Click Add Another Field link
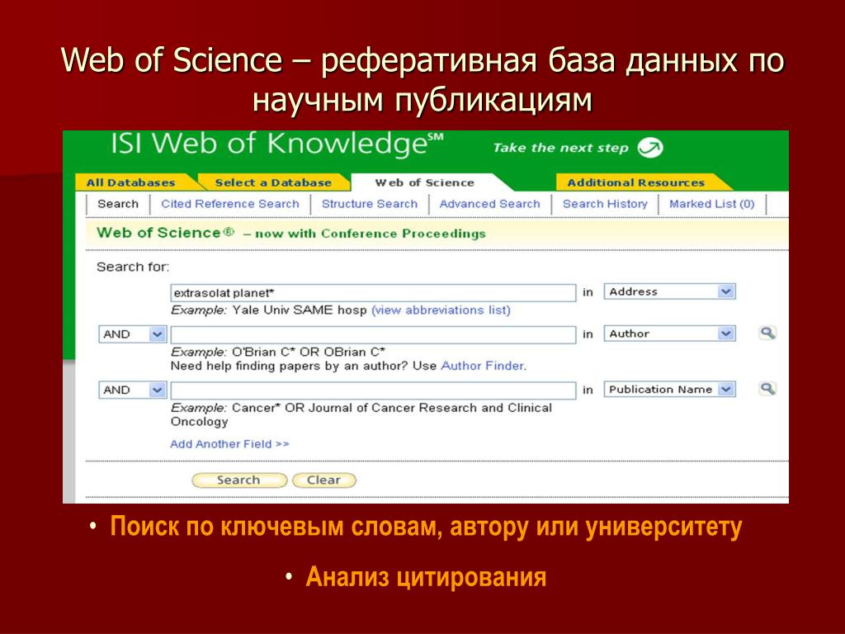The image size is (845, 634). [x=229, y=443]
